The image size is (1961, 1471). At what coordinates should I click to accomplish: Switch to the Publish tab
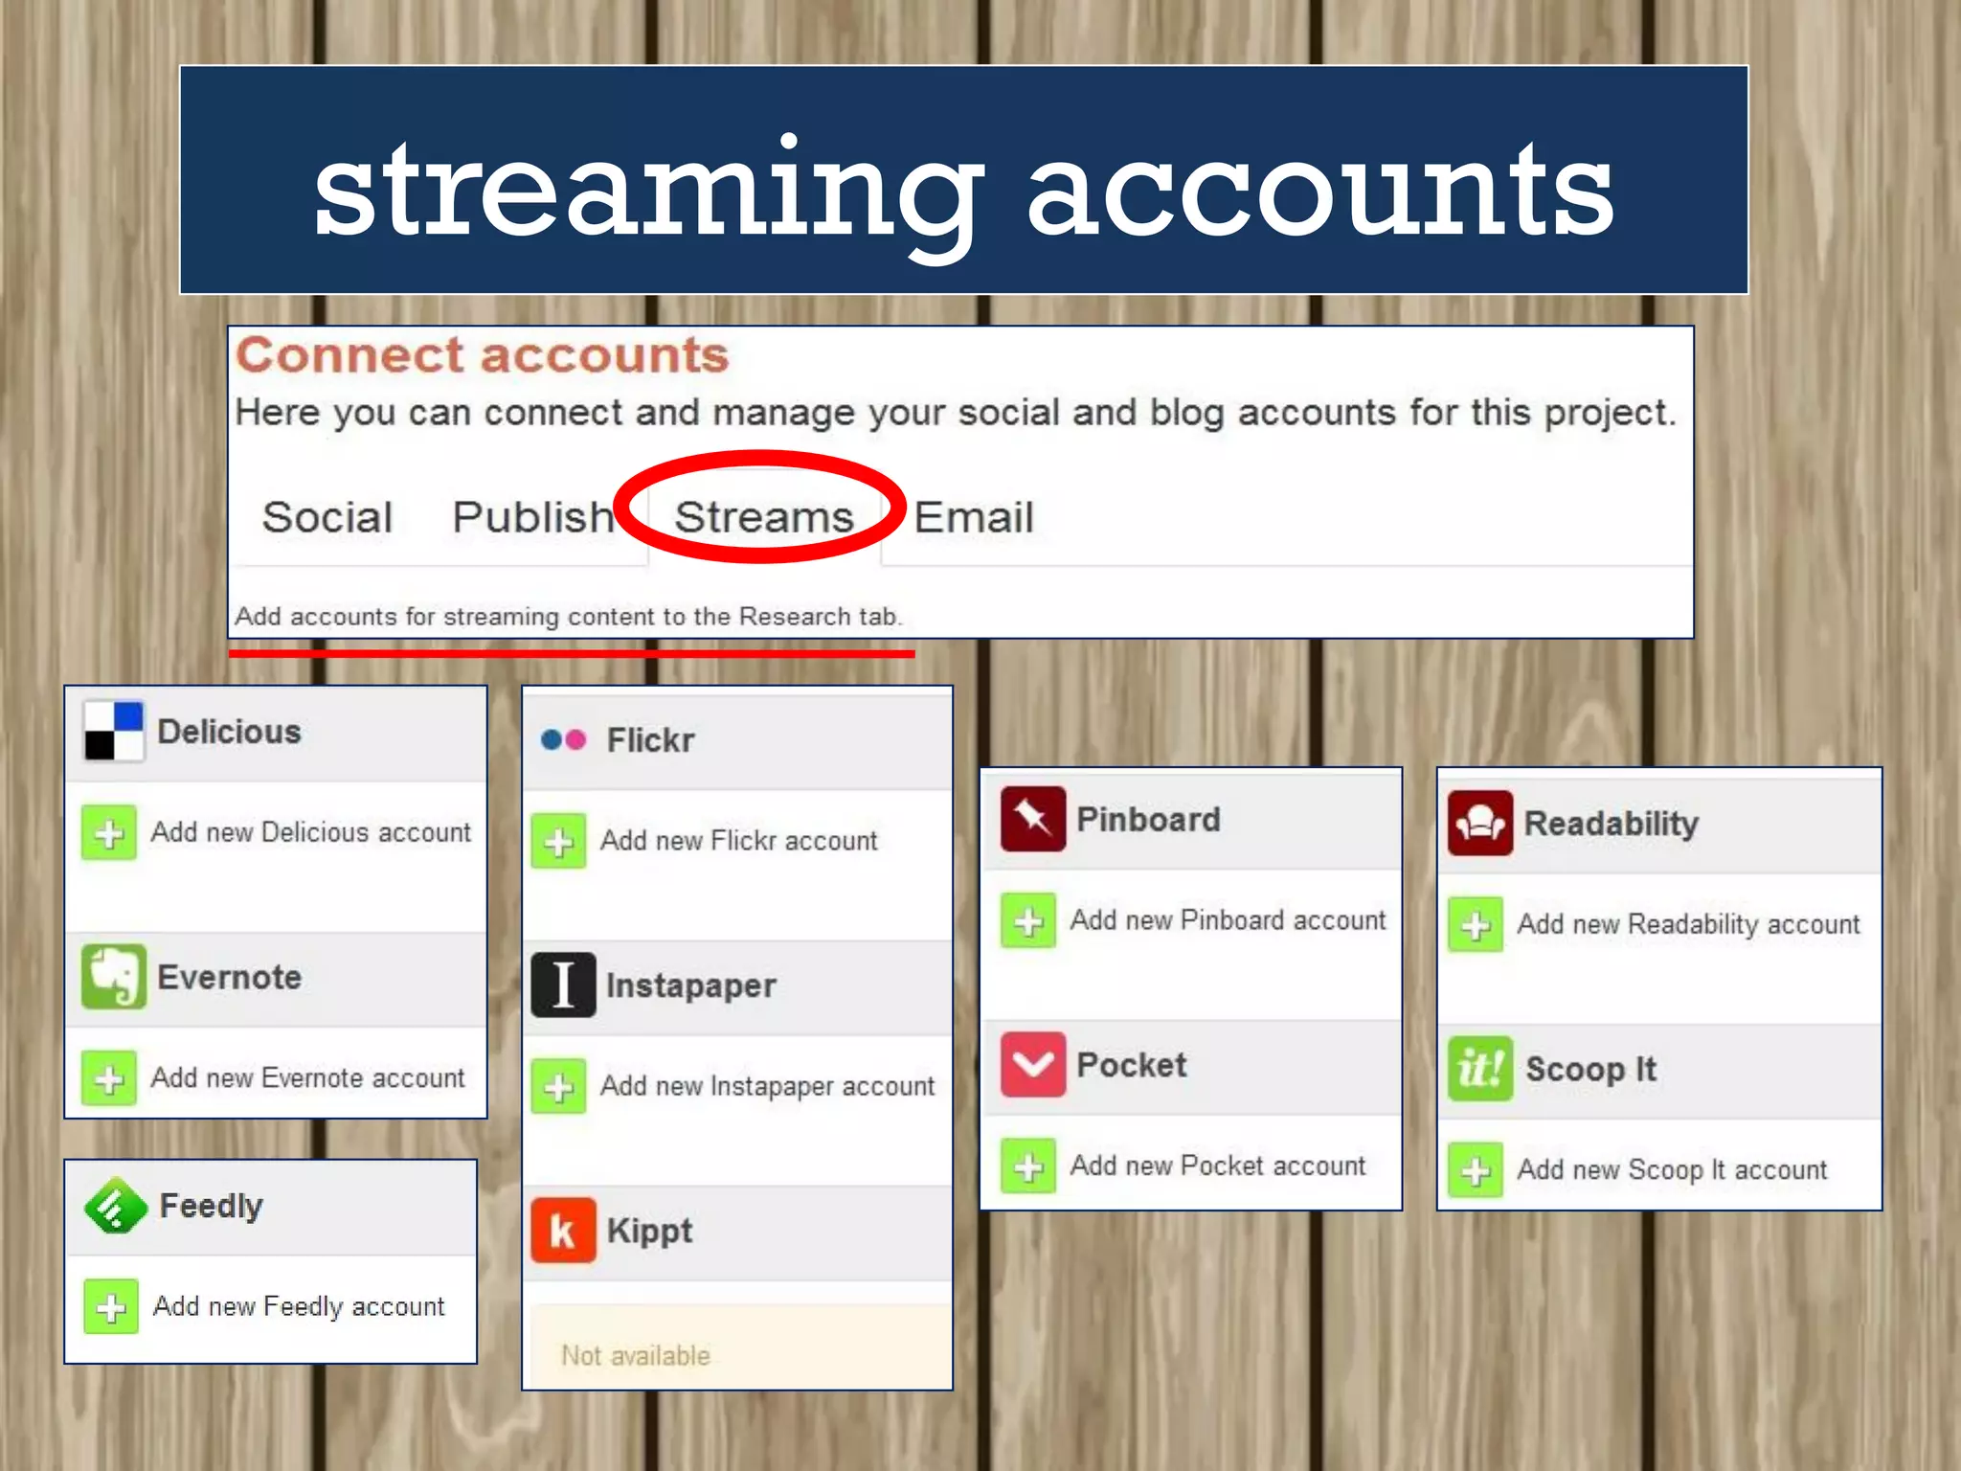532,517
